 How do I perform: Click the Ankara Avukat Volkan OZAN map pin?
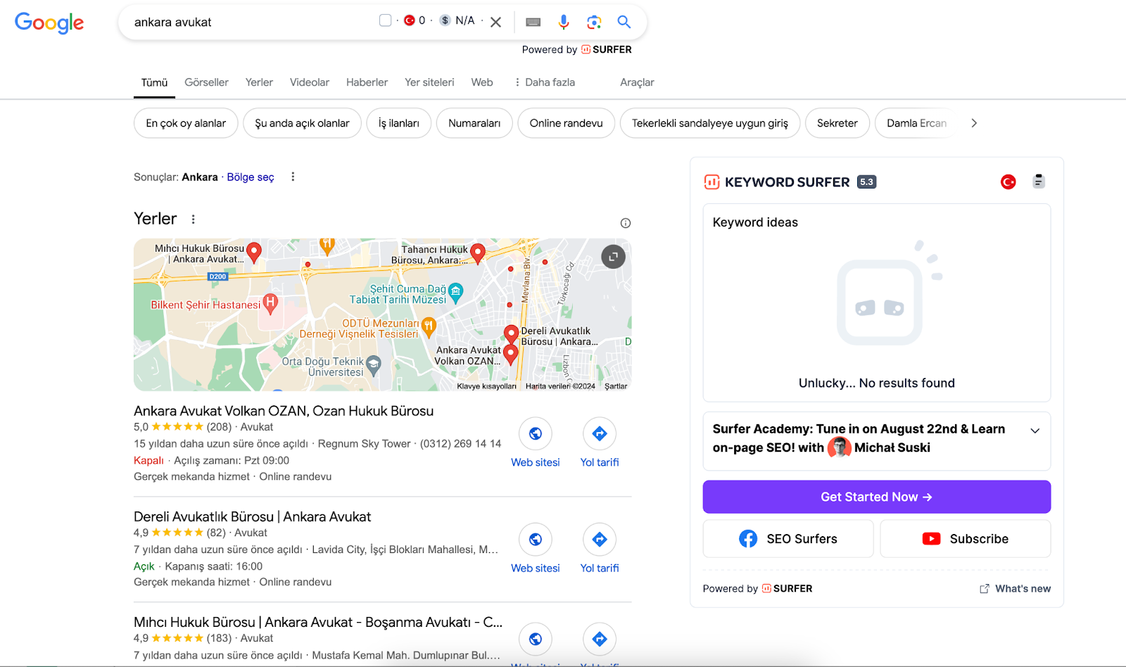tap(511, 353)
